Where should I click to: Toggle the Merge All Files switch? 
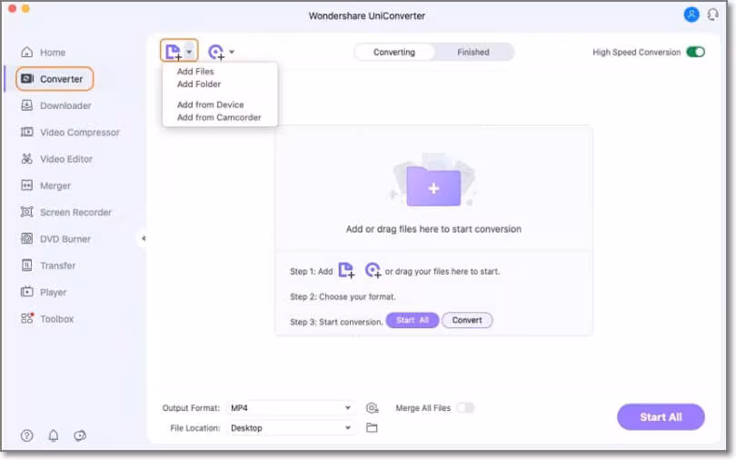[x=465, y=408]
